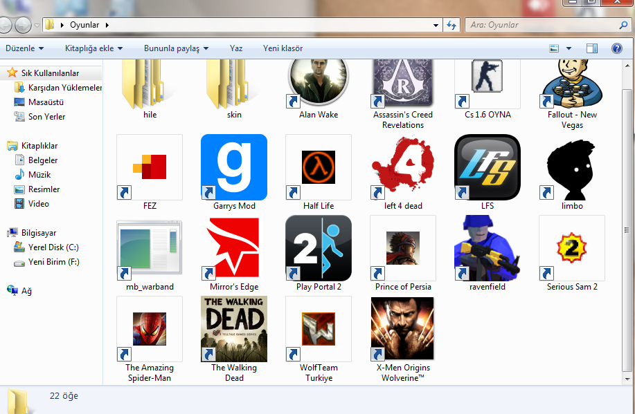Select the Cs 1.6 OYNA shortcut
Image resolution: width=635 pixels, height=414 pixels.
click(488, 89)
